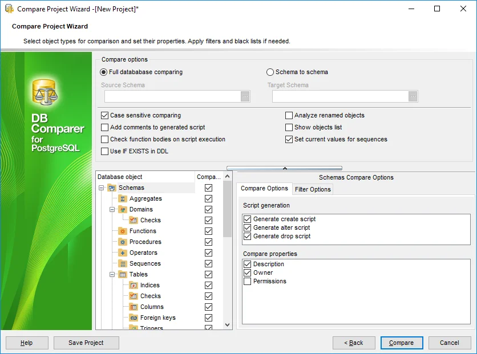The height and width of the screenshot is (354, 477).
Task: Click the Columns icon under Tables
Action: 134,307
